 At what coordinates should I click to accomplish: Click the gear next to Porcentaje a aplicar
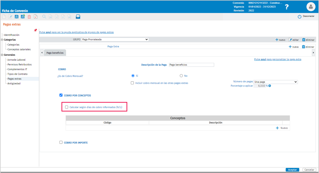click(270, 86)
